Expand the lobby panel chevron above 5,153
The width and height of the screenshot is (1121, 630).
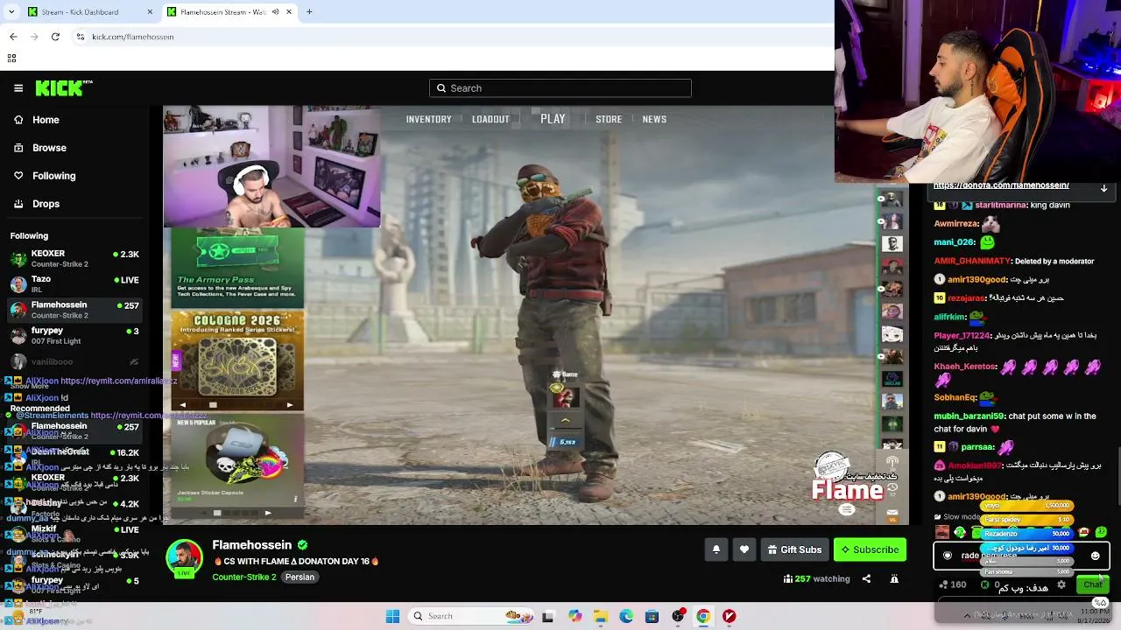(x=565, y=421)
